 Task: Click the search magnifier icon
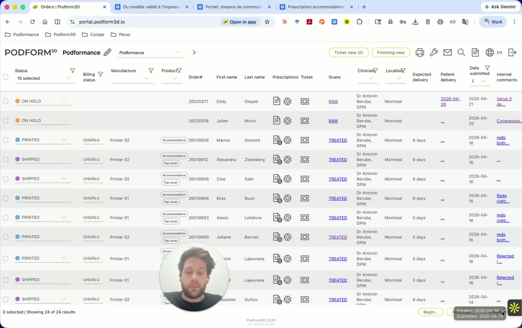pos(461,53)
